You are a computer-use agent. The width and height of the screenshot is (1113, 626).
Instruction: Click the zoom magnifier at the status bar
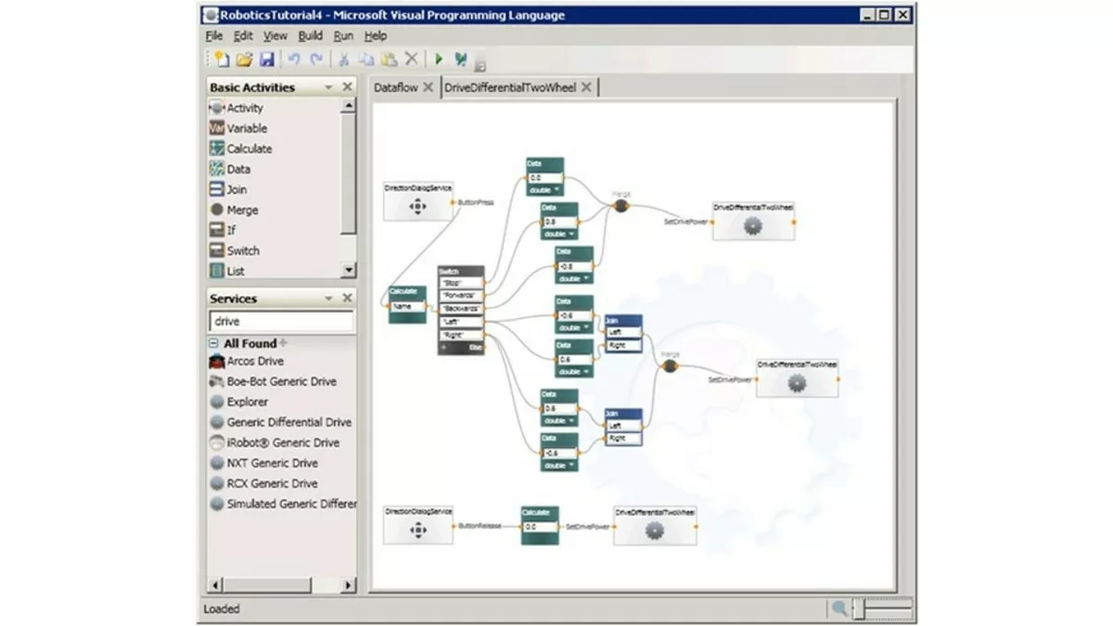(838, 609)
